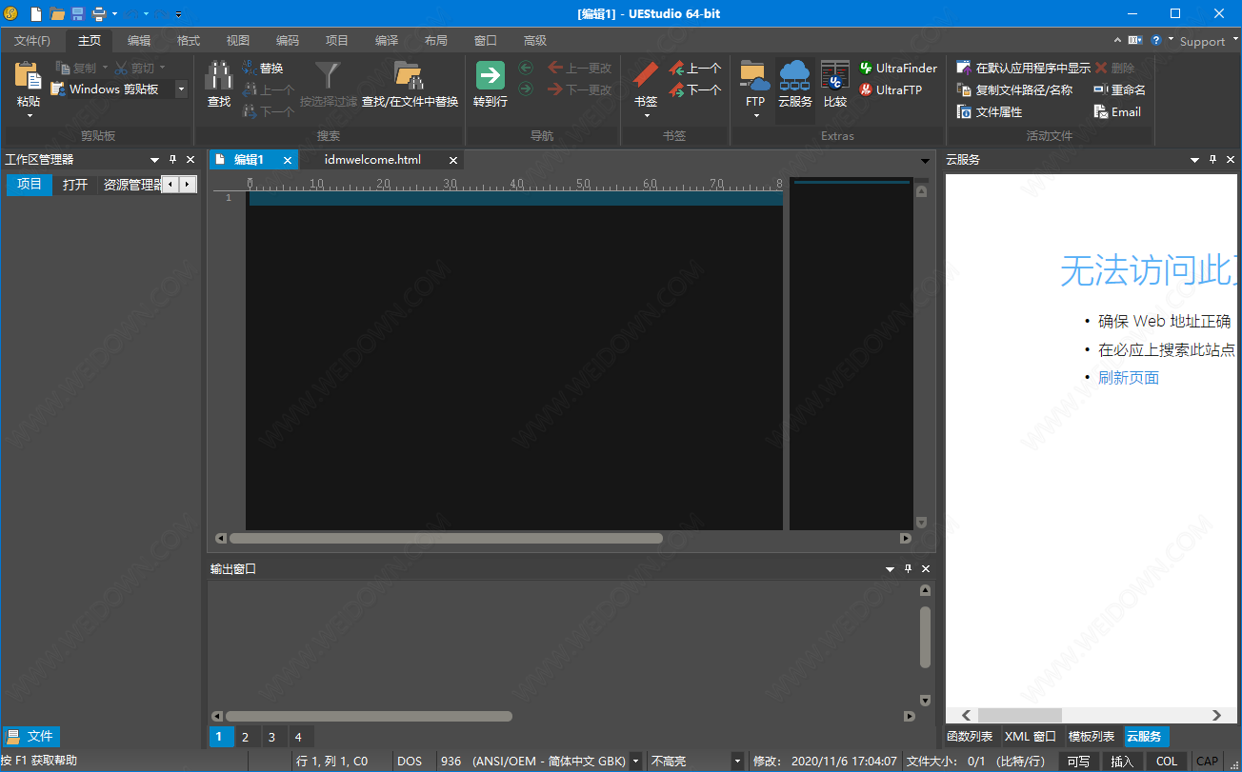Open the 不高亮 highlighting dropdown
The width and height of the screenshot is (1242, 772).
pyautogui.click(x=737, y=762)
